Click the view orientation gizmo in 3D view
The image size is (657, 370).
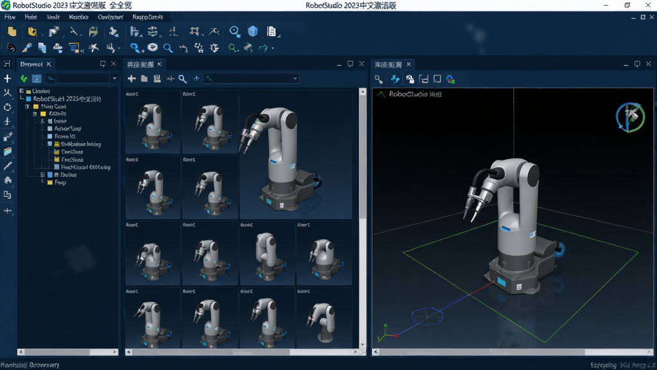630,117
